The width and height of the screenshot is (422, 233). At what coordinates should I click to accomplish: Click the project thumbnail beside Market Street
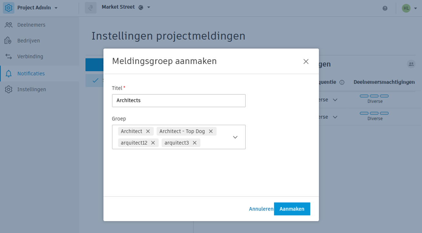90,7
